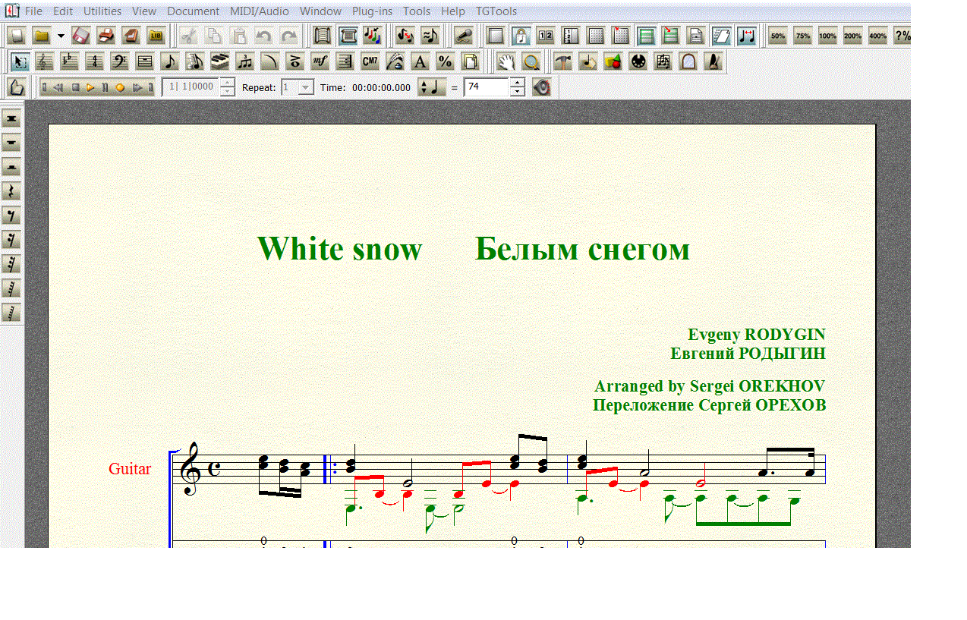
Task: Choose the Tuplet tool
Action: (x=244, y=62)
